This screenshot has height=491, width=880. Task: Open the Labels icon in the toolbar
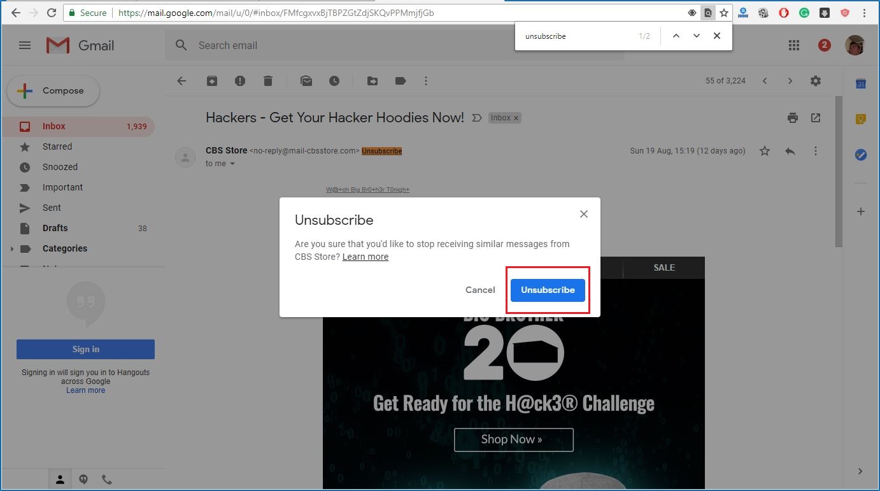pyautogui.click(x=401, y=81)
